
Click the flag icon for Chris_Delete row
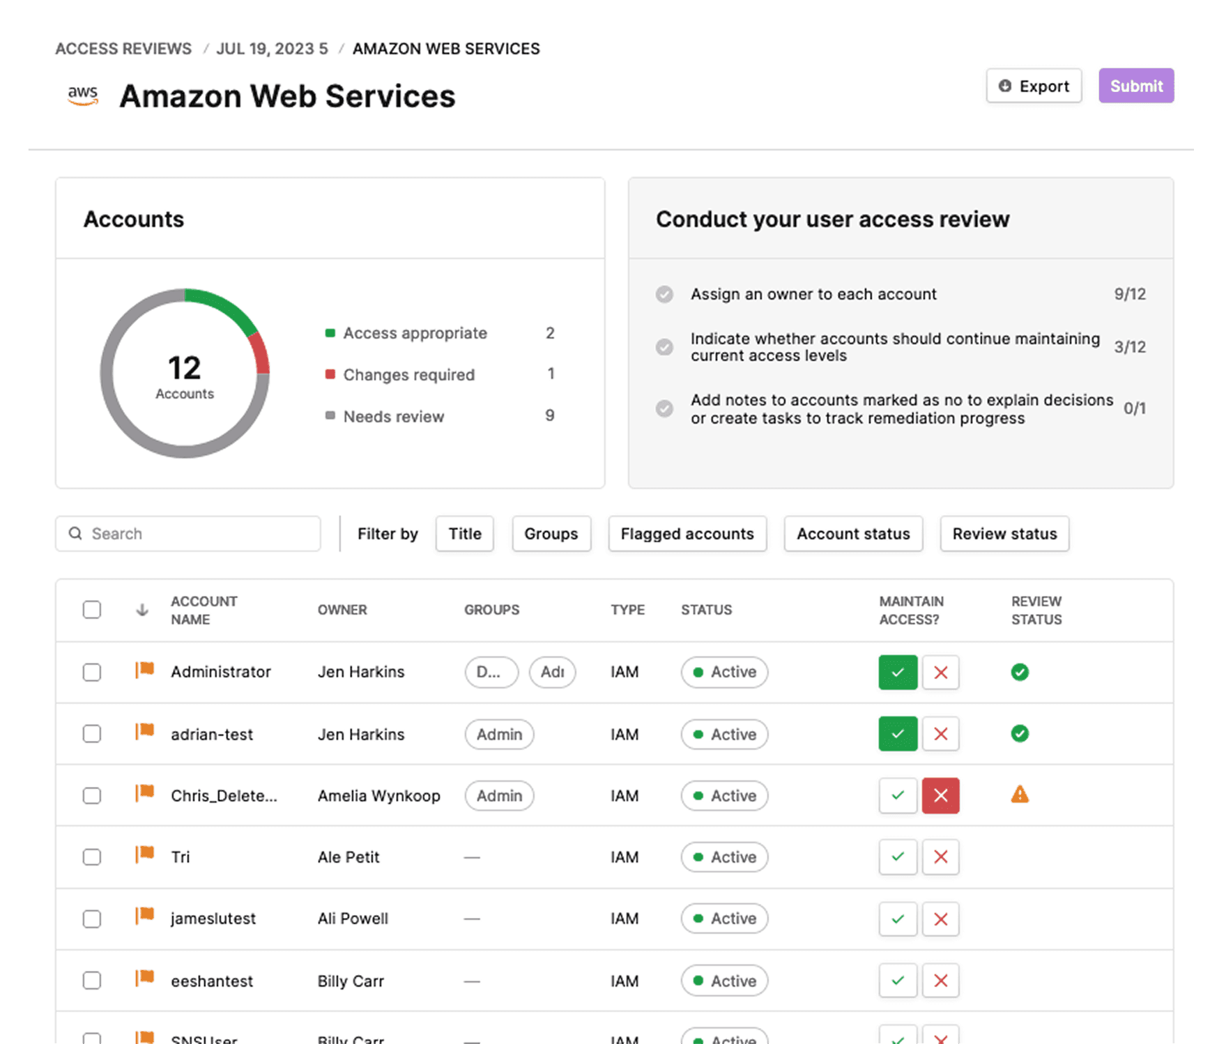click(x=145, y=793)
